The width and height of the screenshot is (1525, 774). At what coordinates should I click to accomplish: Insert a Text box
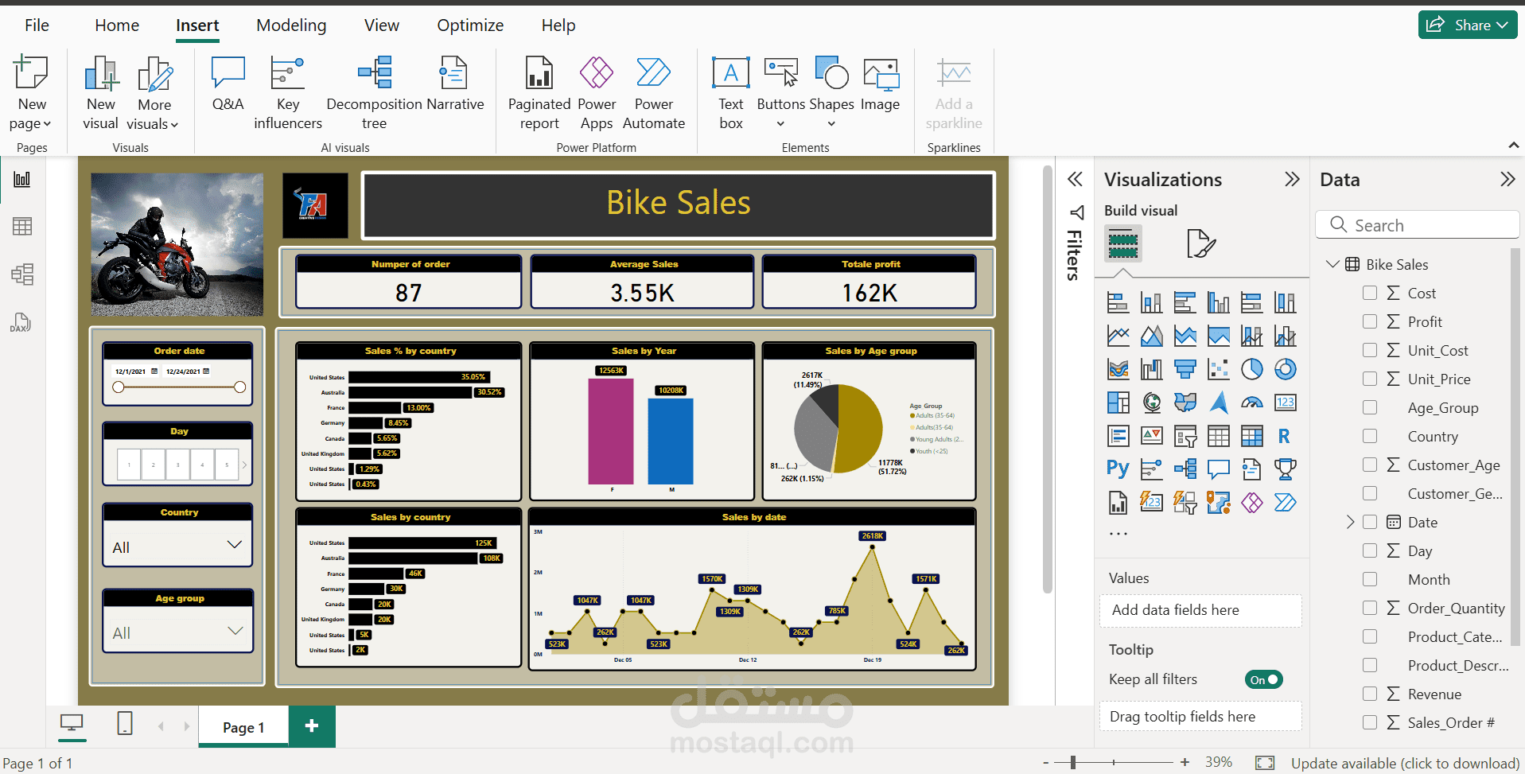[731, 92]
